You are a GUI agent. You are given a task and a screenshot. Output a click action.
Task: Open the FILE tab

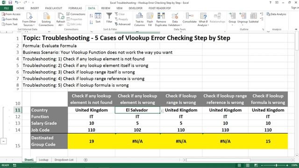tap(7, 8)
